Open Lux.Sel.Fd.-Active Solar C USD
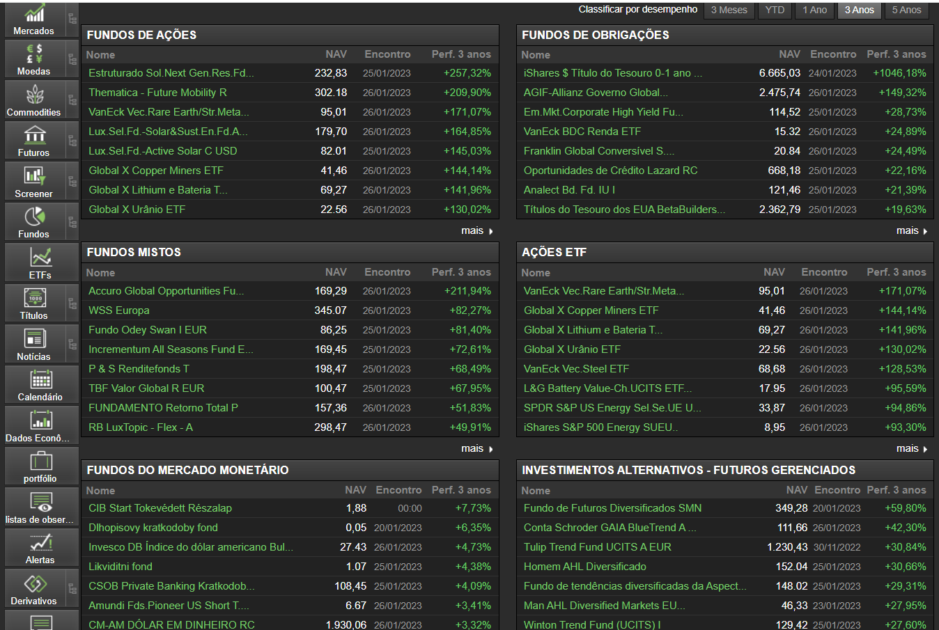This screenshot has width=939, height=630. (x=163, y=151)
